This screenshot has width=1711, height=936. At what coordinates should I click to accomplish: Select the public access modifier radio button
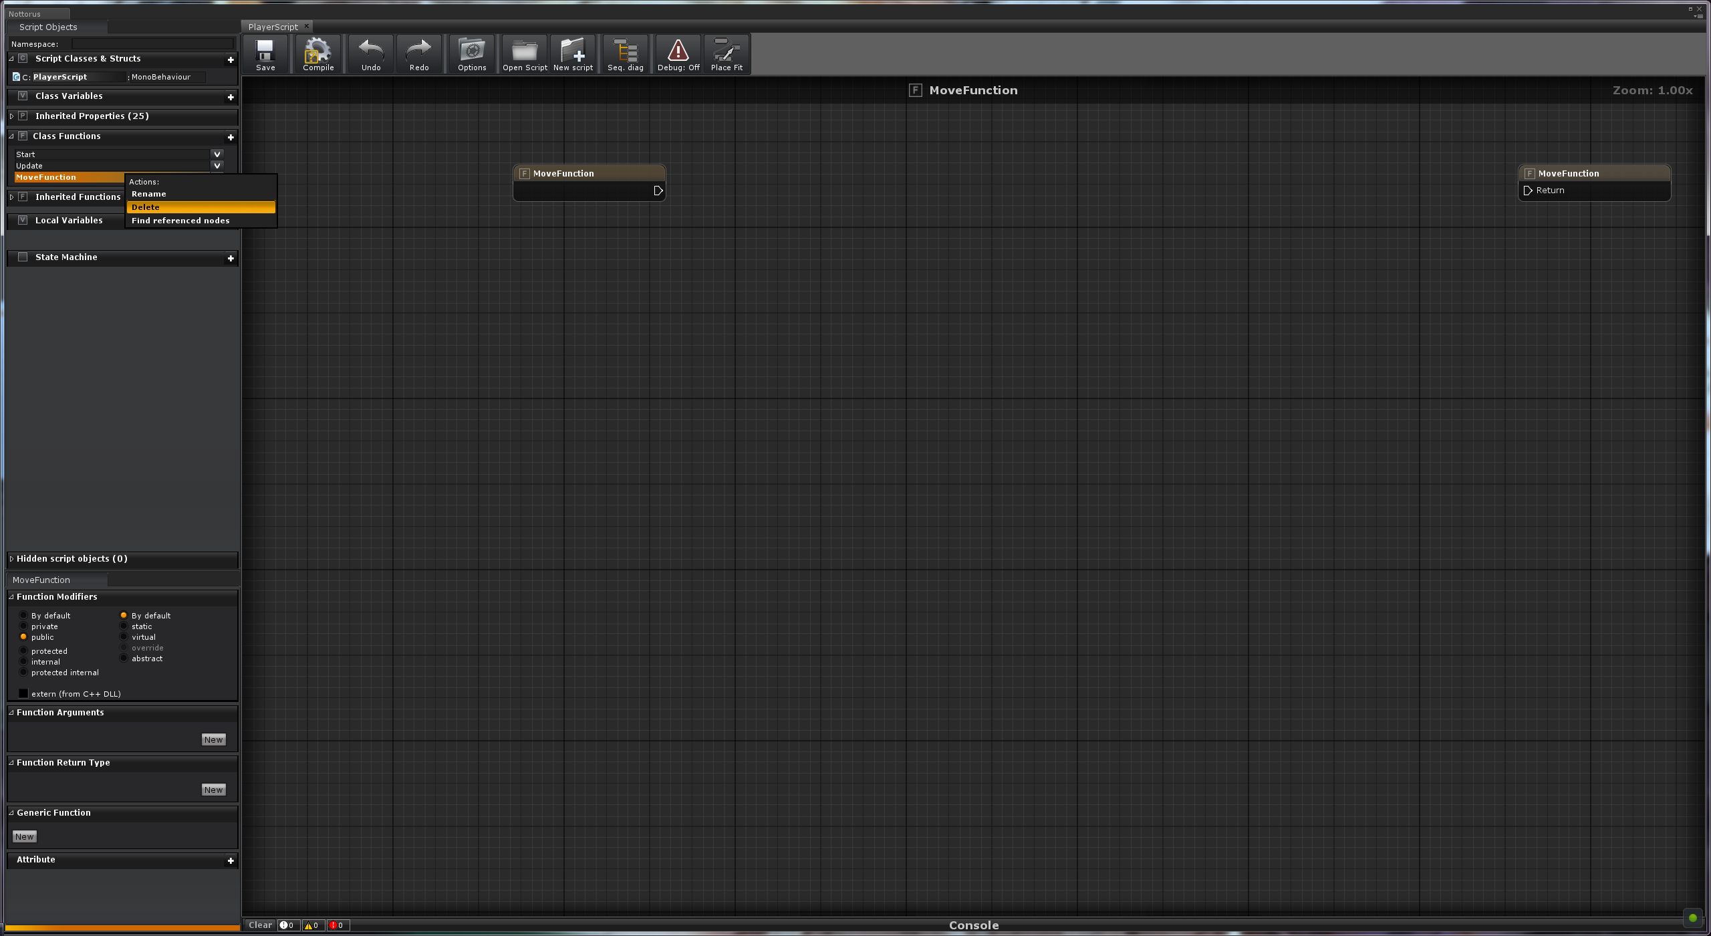coord(23,636)
